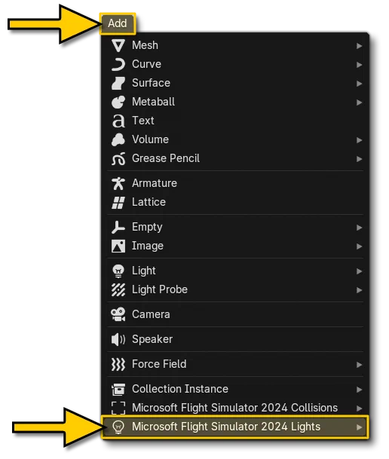The height and width of the screenshot is (459, 389).
Task: Choose the Armature entry label
Action: pos(155,183)
